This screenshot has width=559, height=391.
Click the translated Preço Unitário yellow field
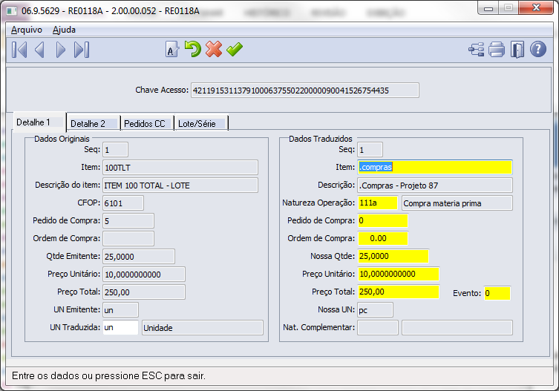[x=399, y=274]
